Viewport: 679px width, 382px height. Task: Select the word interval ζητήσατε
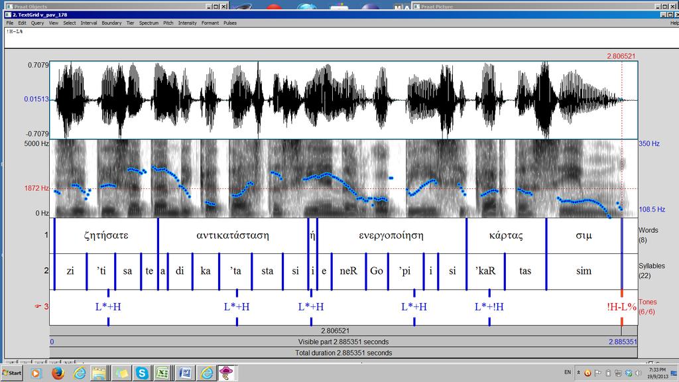(x=106, y=235)
